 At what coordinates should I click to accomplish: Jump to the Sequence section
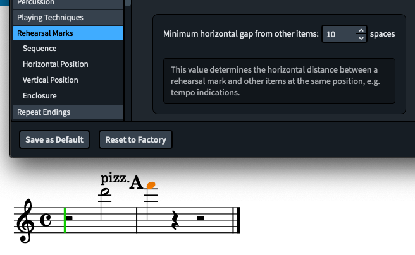(x=39, y=49)
